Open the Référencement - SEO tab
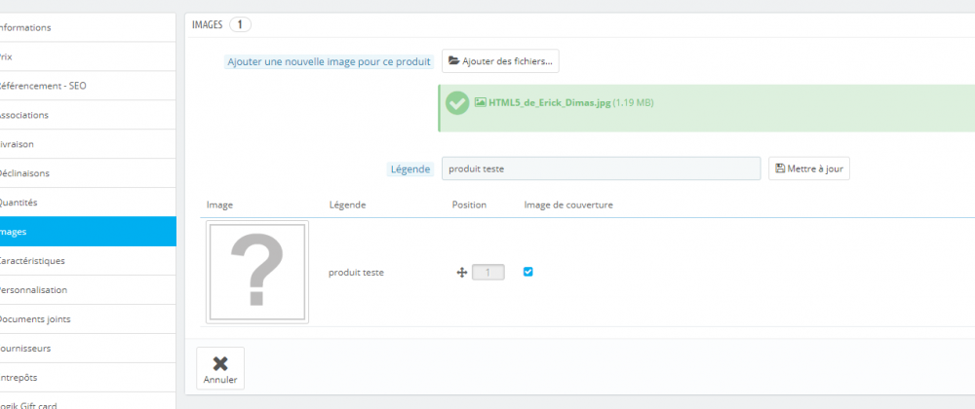Image resolution: width=975 pixels, height=409 pixels. pos(87,87)
